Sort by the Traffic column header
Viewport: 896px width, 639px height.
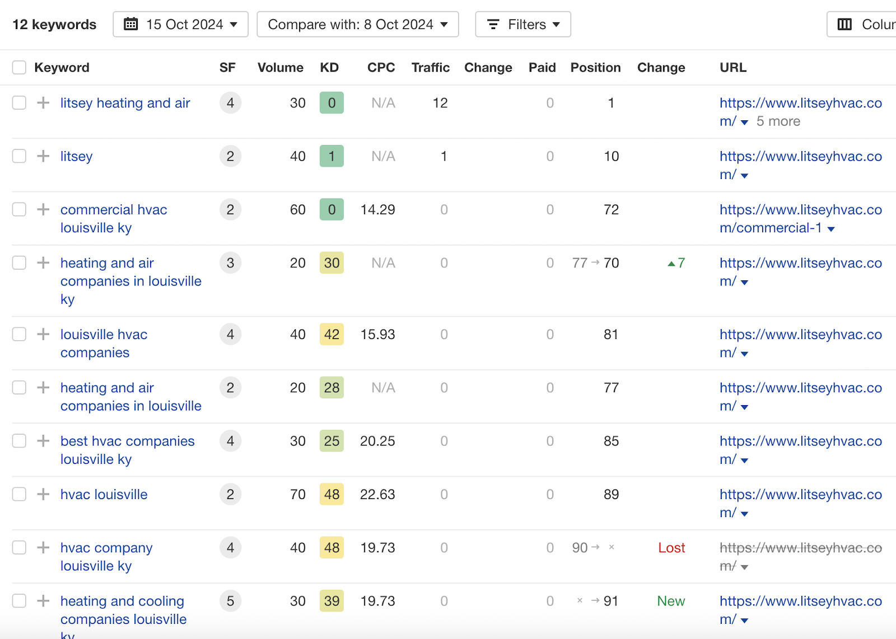pos(430,68)
